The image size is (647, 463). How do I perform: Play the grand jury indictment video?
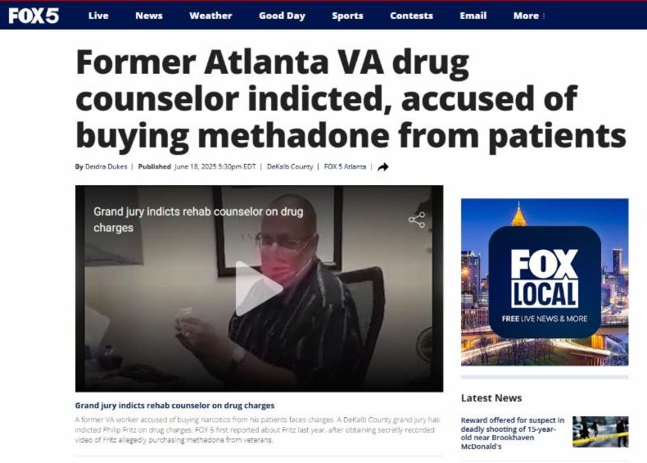(x=259, y=288)
